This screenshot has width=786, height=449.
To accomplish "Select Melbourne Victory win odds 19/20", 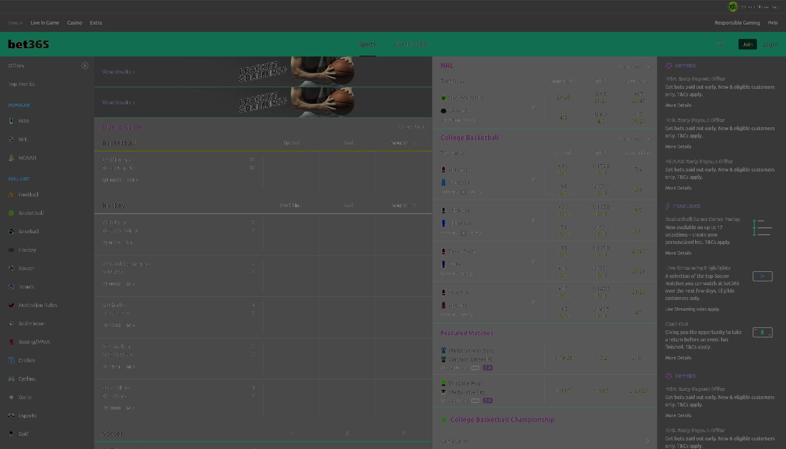I will 563,358.
